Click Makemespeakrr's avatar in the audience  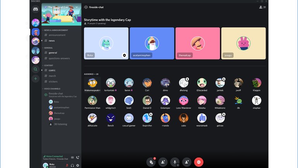(92, 83)
